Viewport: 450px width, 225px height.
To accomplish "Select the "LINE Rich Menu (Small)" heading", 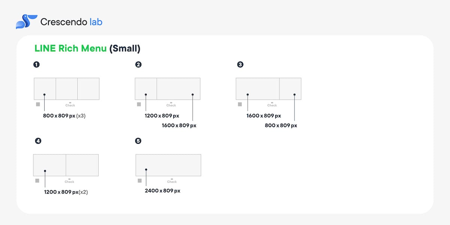I will (x=87, y=48).
